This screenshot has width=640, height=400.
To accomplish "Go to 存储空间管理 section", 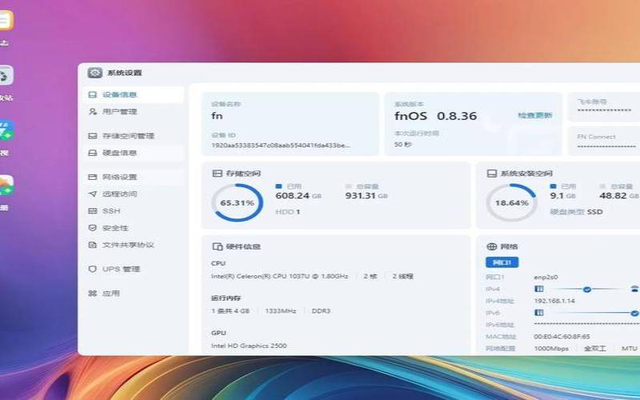I will click(128, 136).
